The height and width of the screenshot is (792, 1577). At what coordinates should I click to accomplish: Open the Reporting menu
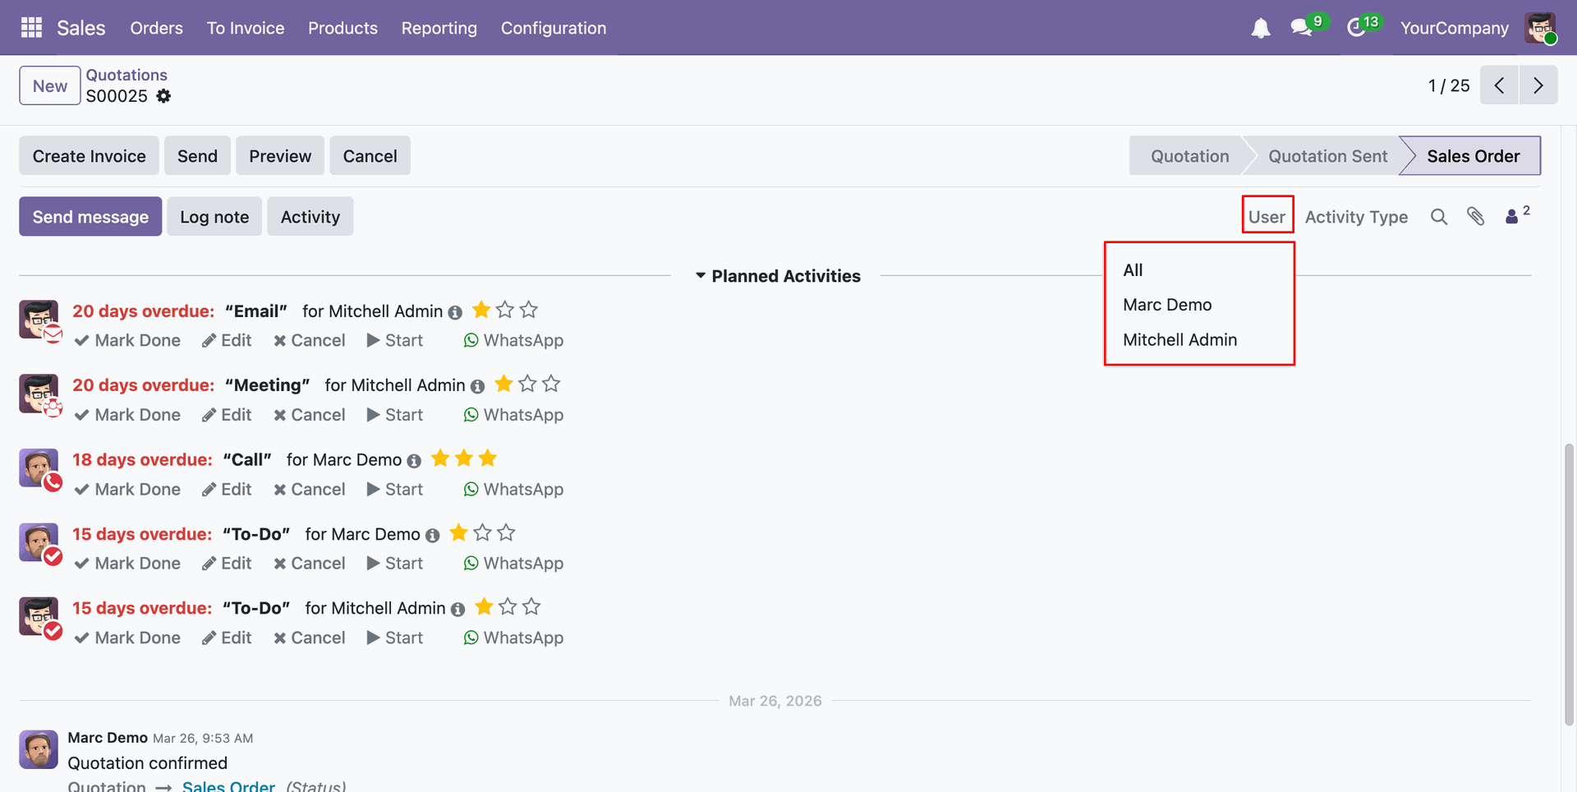click(x=439, y=28)
